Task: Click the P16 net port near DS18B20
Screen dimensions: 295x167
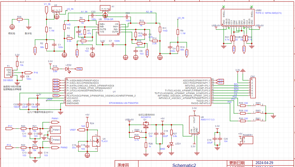Action: pyautogui.click(x=29, y=73)
